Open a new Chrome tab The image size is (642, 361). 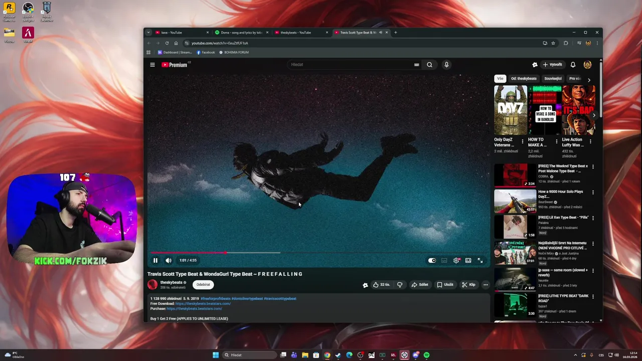pyautogui.click(x=395, y=33)
